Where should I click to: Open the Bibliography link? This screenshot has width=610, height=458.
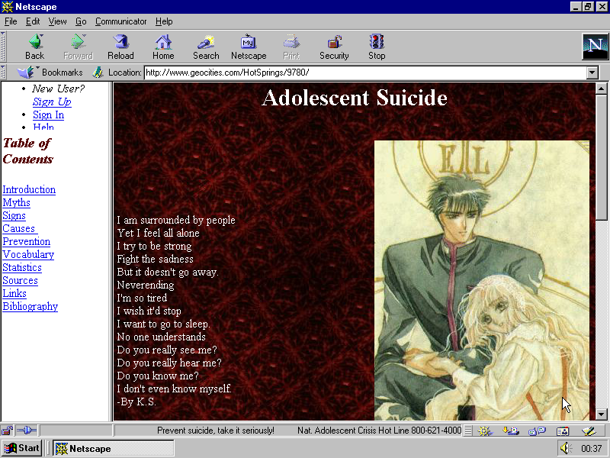click(30, 307)
